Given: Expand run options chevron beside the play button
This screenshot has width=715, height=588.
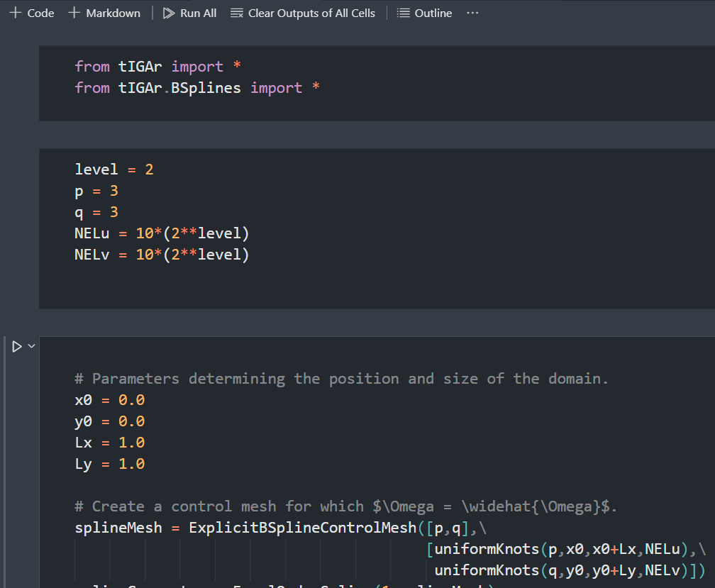Looking at the screenshot, I should [31, 347].
